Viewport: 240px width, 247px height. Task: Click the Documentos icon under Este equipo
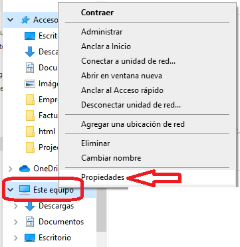tap(30, 222)
